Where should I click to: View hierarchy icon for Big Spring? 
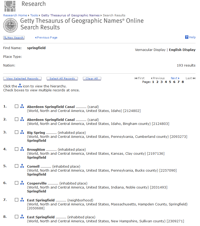22,132
